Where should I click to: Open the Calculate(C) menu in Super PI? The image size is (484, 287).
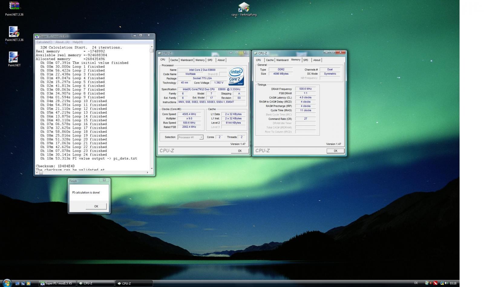(44, 42)
